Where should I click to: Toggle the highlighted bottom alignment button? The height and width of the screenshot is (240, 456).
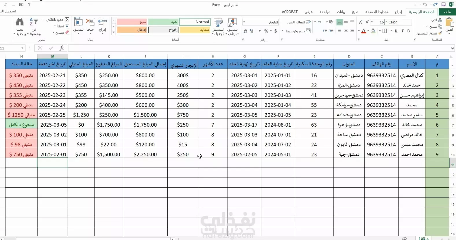click(339, 22)
